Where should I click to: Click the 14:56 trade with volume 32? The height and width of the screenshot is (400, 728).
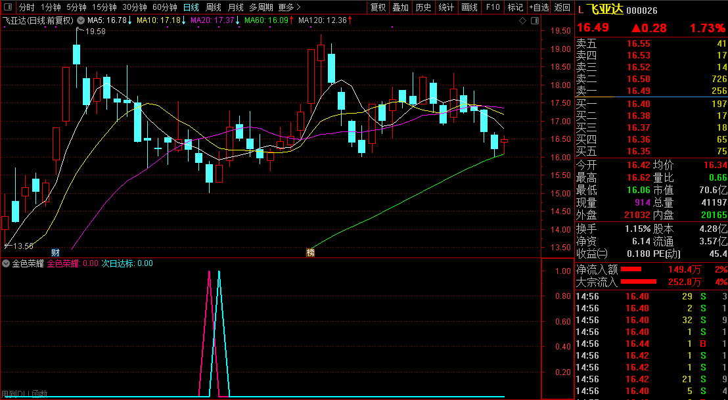(x=651, y=320)
